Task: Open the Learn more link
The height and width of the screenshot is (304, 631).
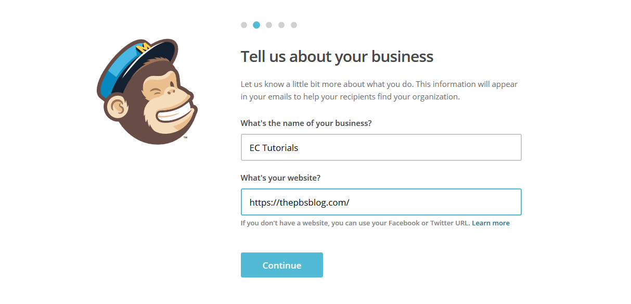Action: [491, 223]
